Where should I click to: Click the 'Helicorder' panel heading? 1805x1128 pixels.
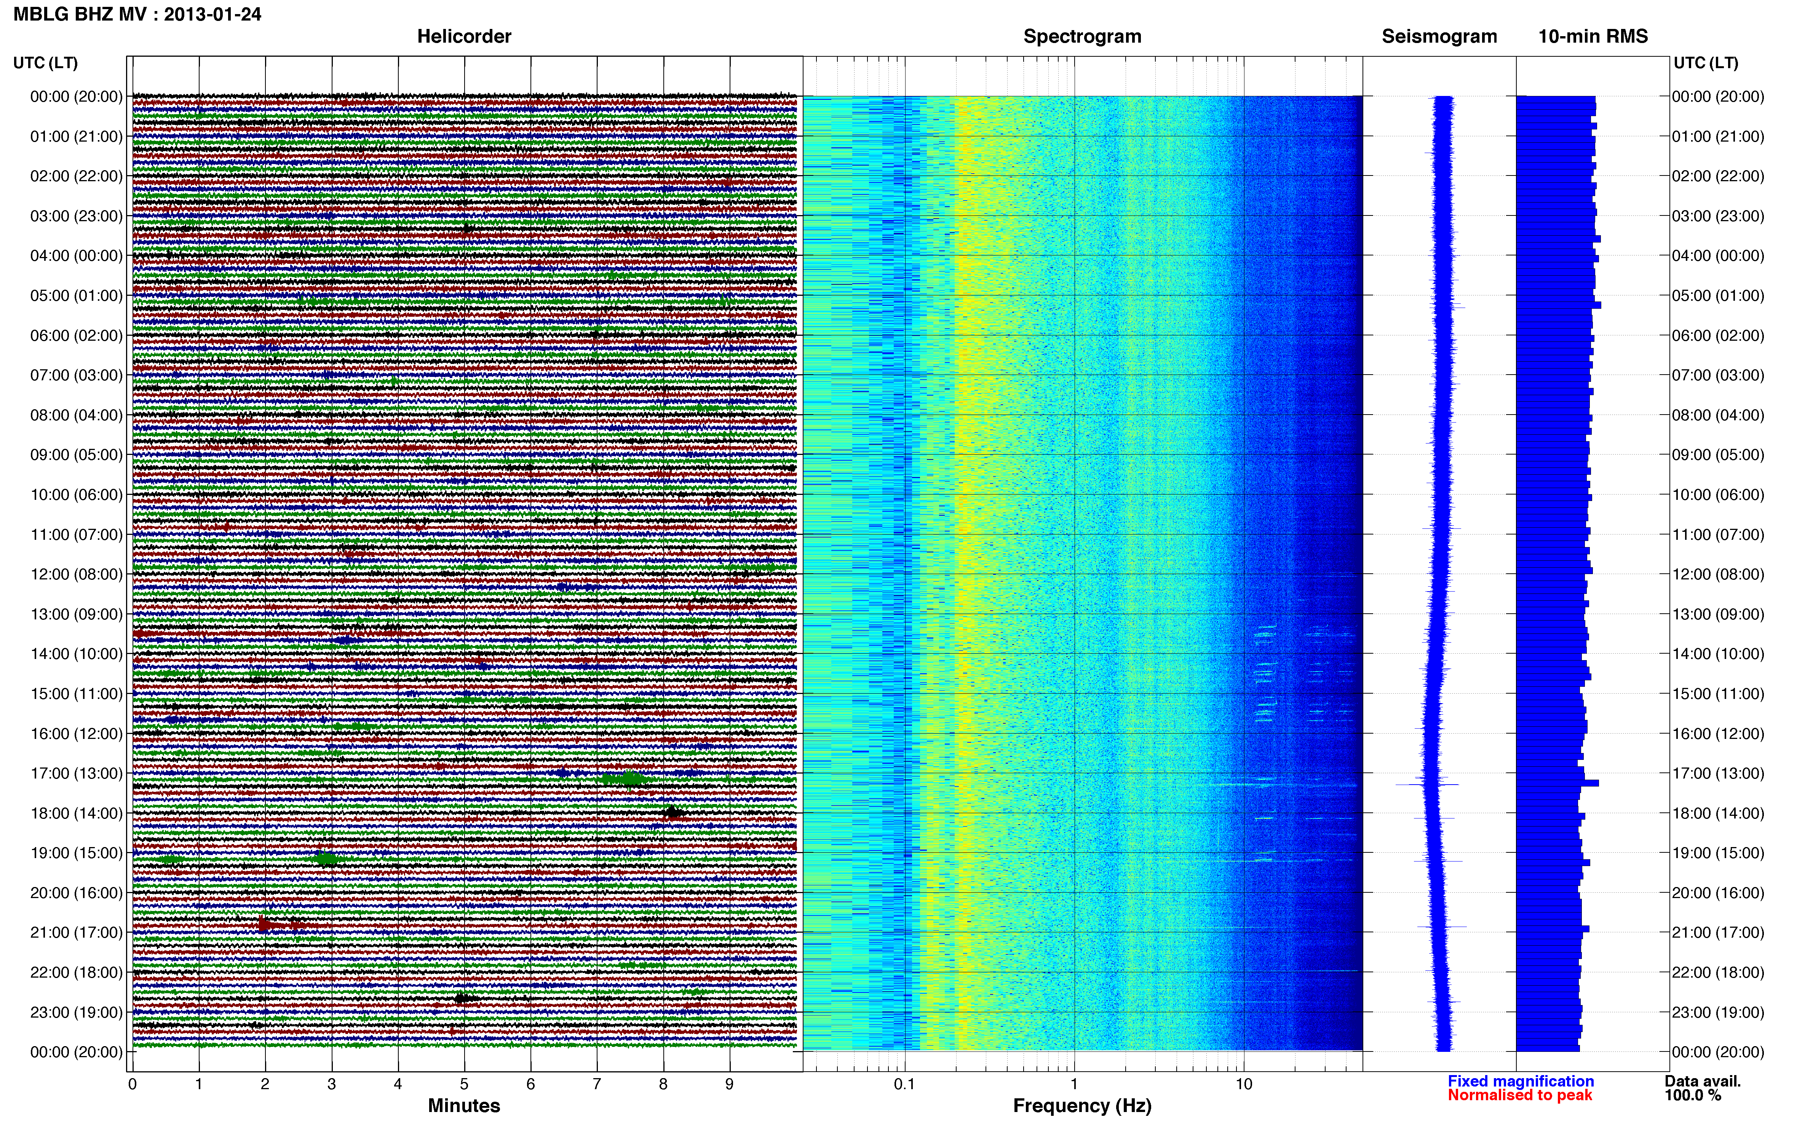click(x=464, y=37)
